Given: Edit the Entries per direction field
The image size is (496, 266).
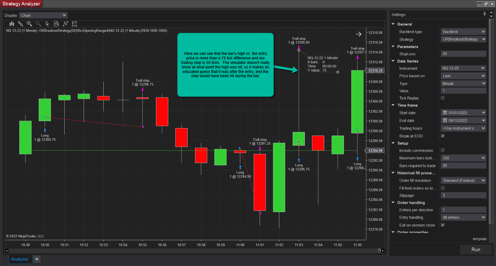Looking at the screenshot, I should pyautogui.click(x=463, y=210).
